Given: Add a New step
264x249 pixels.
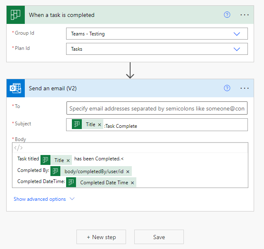Looking at the screenshot, I should pyautogui.click(x=101, y=237).
